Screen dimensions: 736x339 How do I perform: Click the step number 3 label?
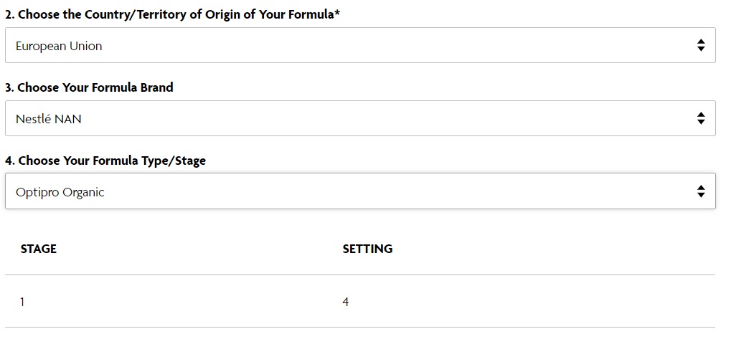tap(9, 87)
